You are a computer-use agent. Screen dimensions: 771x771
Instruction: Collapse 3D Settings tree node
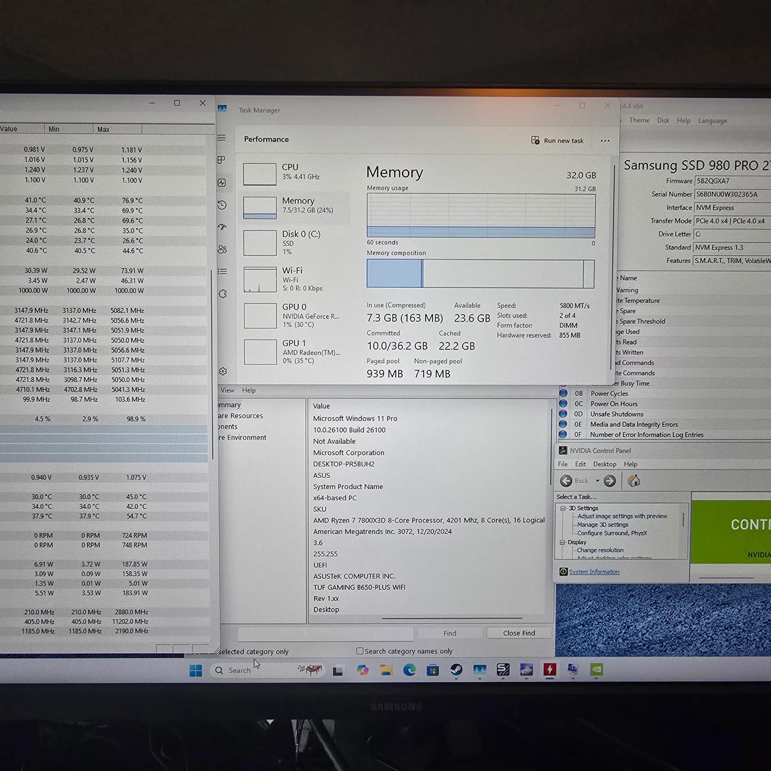563,508
